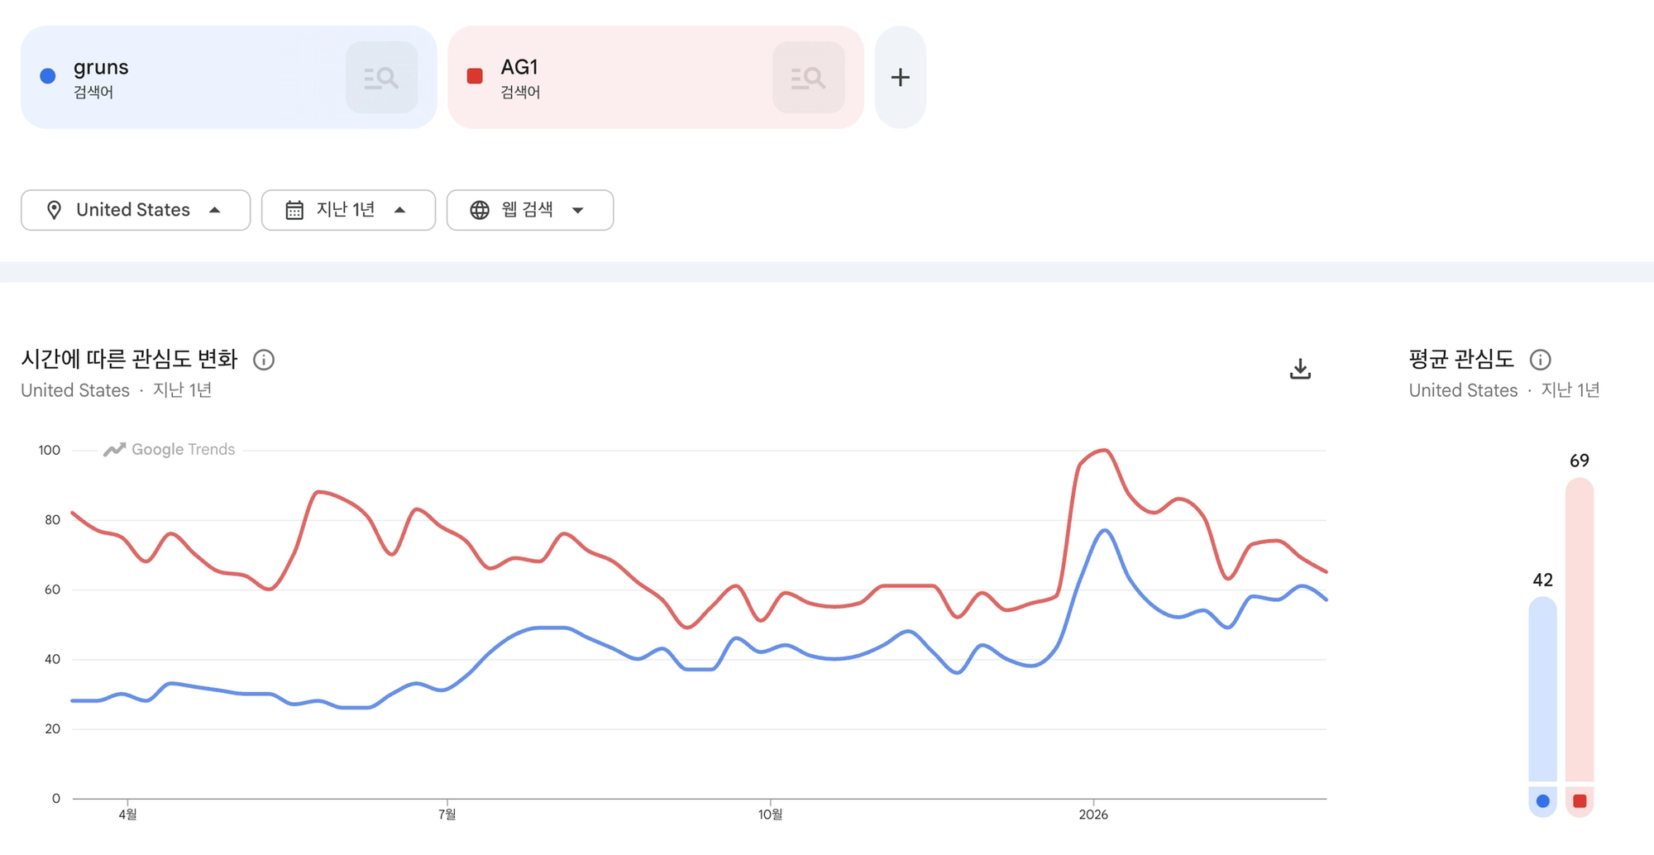This screenshot has width=1654, height=855.
Task: Click the AG1 average value 69
Action: click(1580, 461)
